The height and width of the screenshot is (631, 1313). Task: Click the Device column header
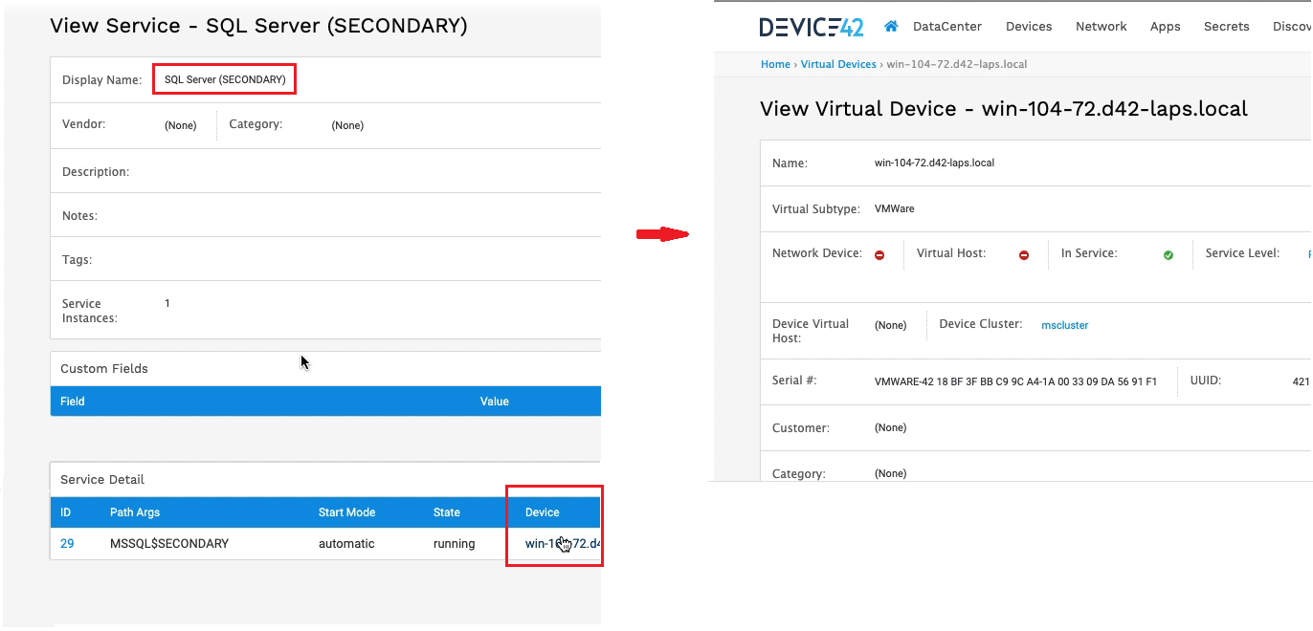pos(543,512)
